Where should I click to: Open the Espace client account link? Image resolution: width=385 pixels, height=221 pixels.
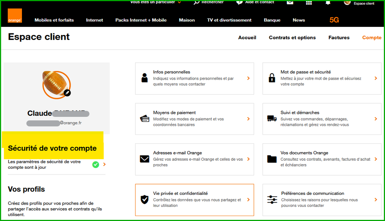pyautogui.click(x=364, y=3)
